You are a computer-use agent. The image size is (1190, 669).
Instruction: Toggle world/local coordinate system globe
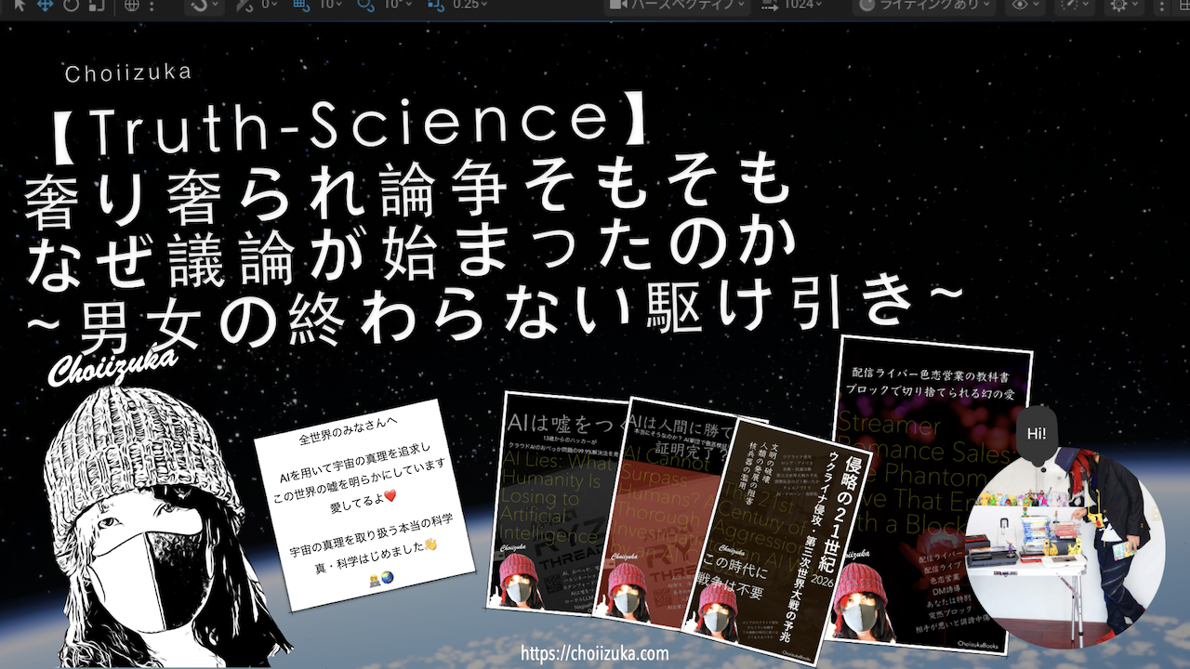pyautogui.click(x=132, y=5)
